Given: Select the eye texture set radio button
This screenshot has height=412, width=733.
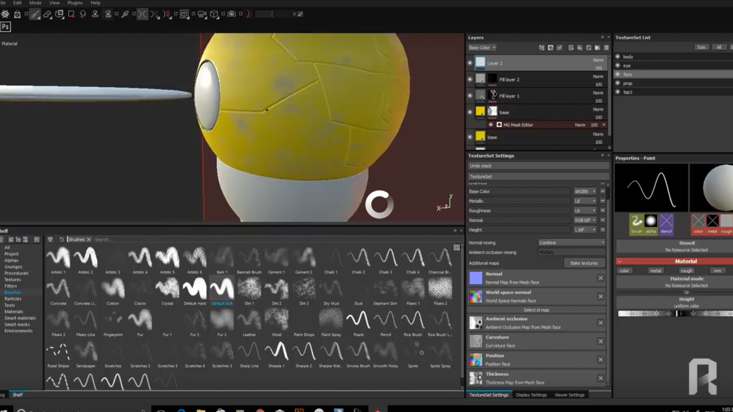Looking at the screenshot, I should pyautogui.click(x=618, y=65).
